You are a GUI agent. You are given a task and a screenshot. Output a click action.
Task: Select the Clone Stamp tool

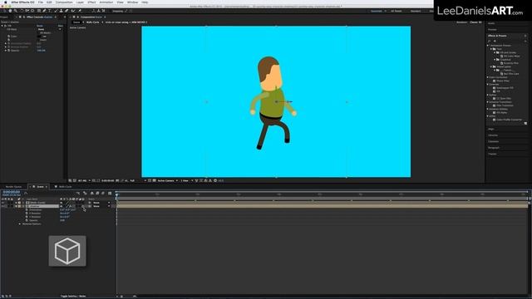61,11
